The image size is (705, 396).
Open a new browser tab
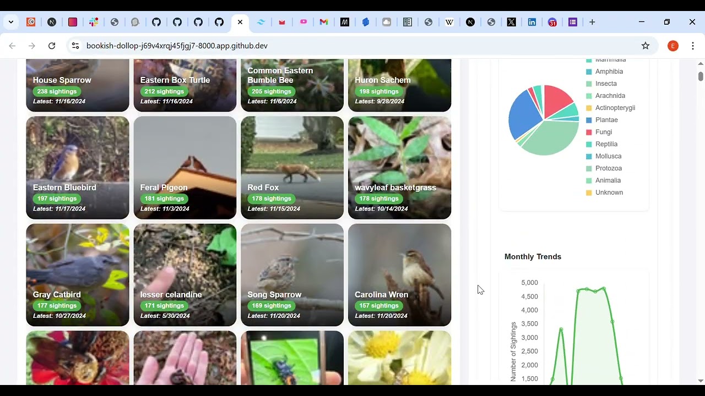coord(592,22)
